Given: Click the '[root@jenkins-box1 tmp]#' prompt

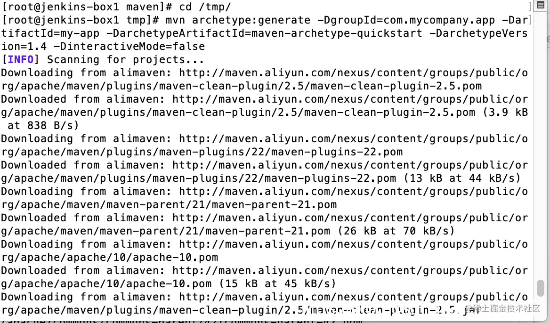Looking at the screenshot, I should [x=81, y=20].
